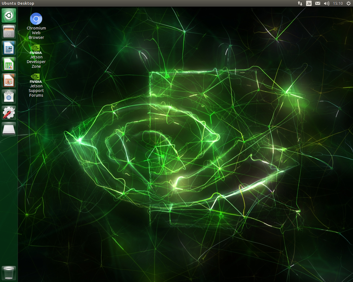The width and height of the screenshot is (353, 282).
Task: Open Ubuntu Software store icon
Action: pyautogui.click(x=9, y=96)
